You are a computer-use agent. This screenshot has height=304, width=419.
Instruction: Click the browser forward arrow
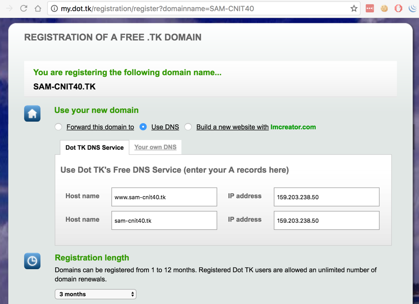click(9, 9)
